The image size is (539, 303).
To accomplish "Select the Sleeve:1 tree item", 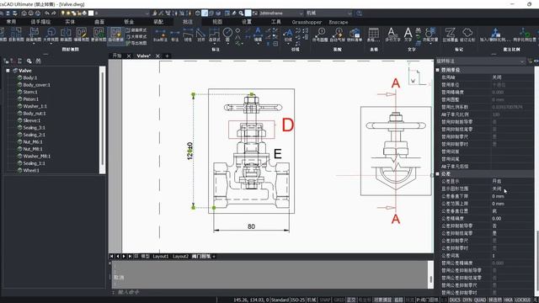I will [x=32, y=120].
